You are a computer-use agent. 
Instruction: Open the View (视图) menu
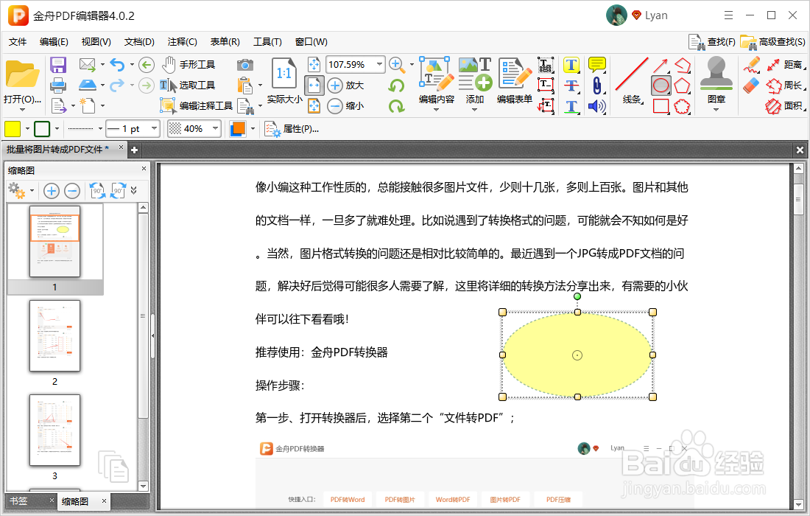96,42
